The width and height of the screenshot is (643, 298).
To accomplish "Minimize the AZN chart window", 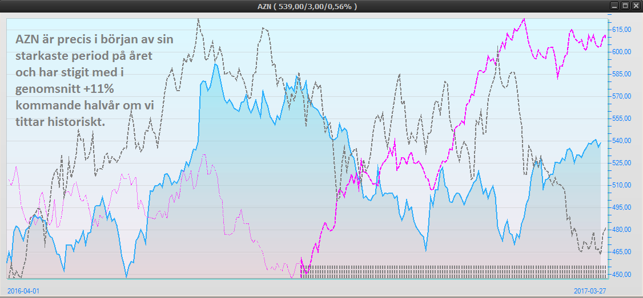I will coord(614,6).
